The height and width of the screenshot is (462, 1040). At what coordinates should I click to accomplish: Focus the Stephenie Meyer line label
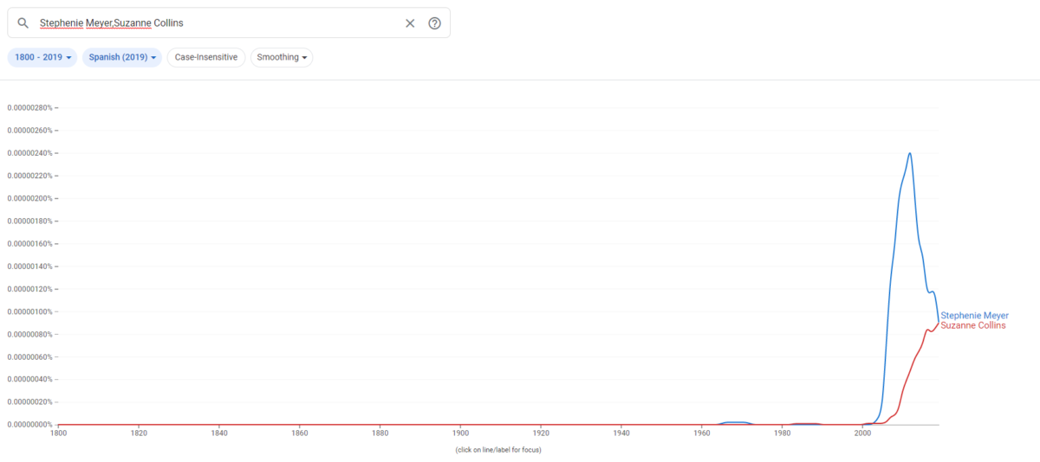(974, 316)
